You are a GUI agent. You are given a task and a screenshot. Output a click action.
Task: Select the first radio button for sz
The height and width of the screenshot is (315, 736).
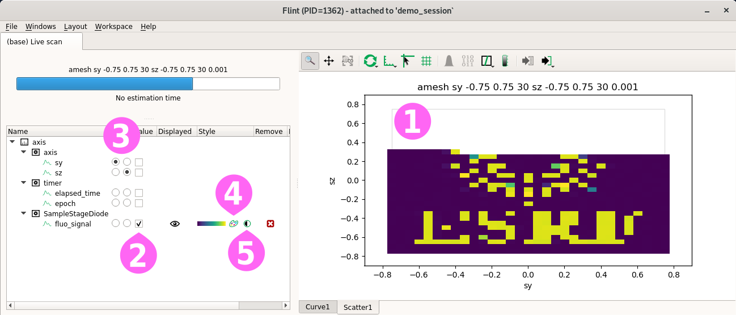click(116, 172)
